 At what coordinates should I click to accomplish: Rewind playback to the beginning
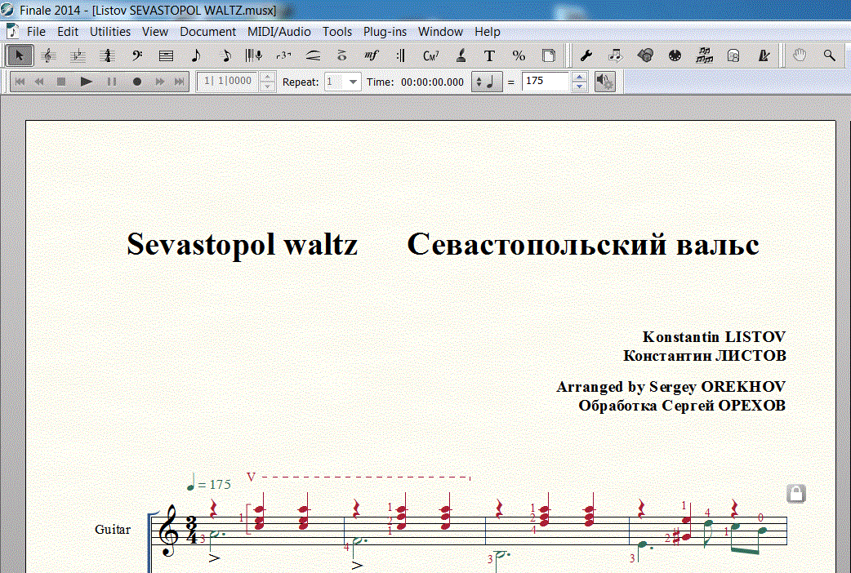[x=20, y=82]
